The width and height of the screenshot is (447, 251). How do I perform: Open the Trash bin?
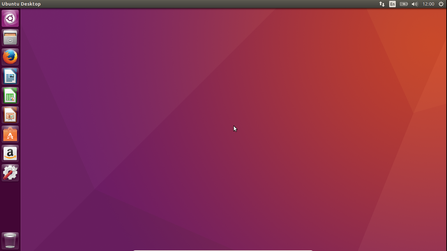pos(10,241)
